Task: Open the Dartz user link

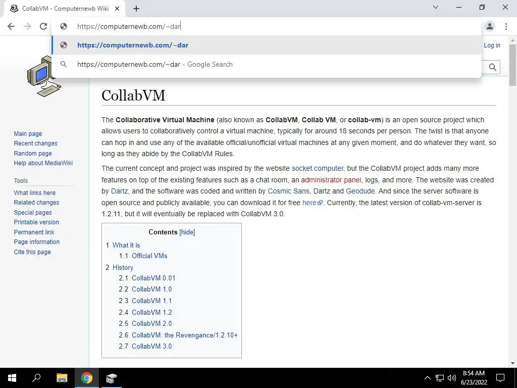Action: (x=119, y=191)
